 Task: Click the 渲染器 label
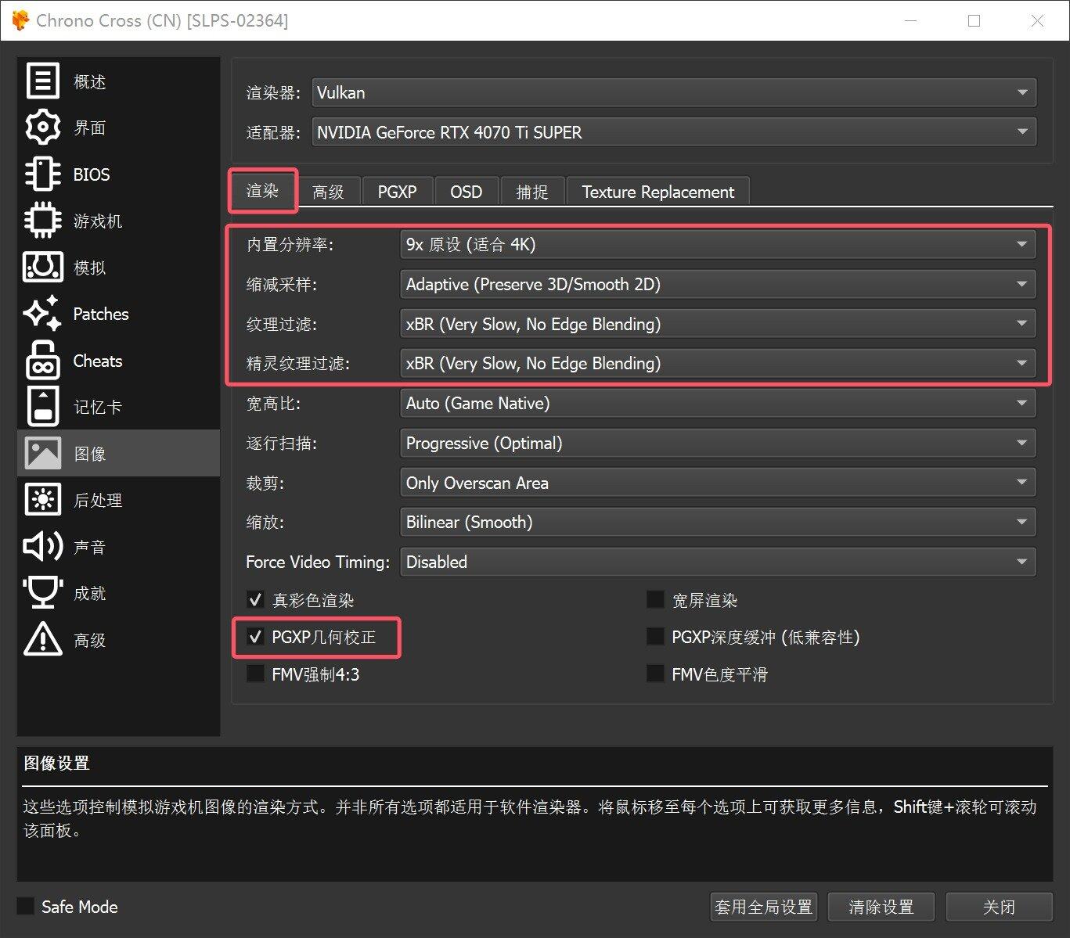click(273, 93)
